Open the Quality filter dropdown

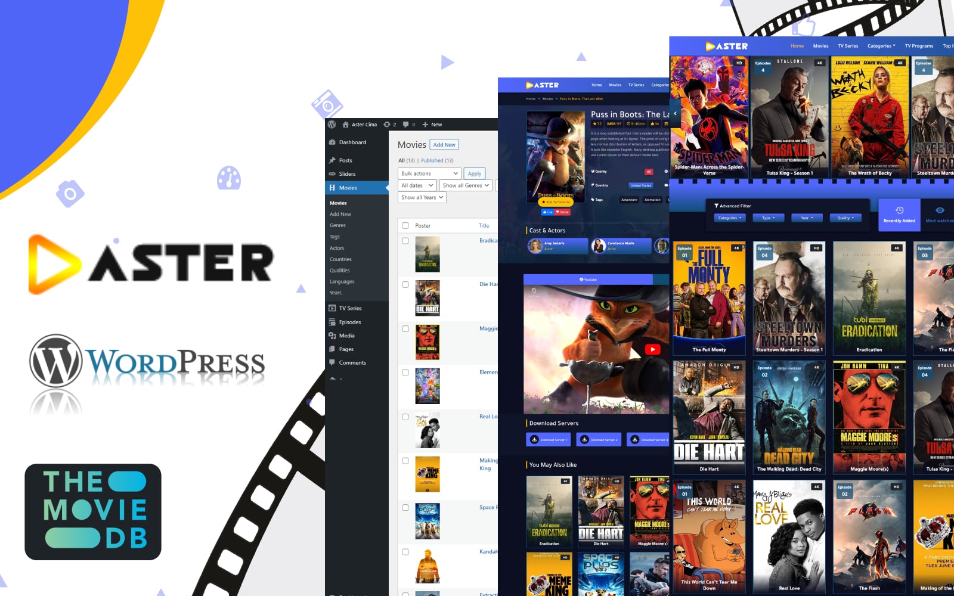pyautogui.click(x=845, y=218)
